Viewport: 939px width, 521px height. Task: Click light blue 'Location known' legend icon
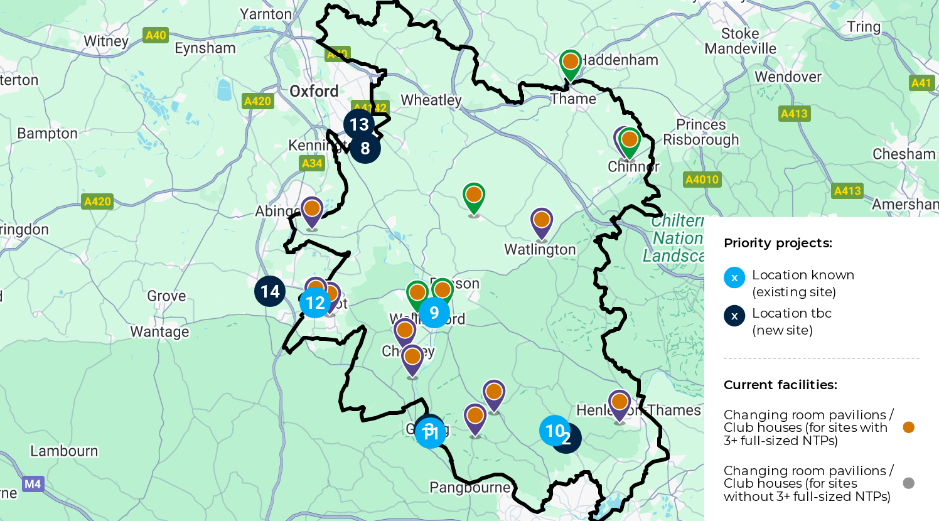[x=734, y=277]
